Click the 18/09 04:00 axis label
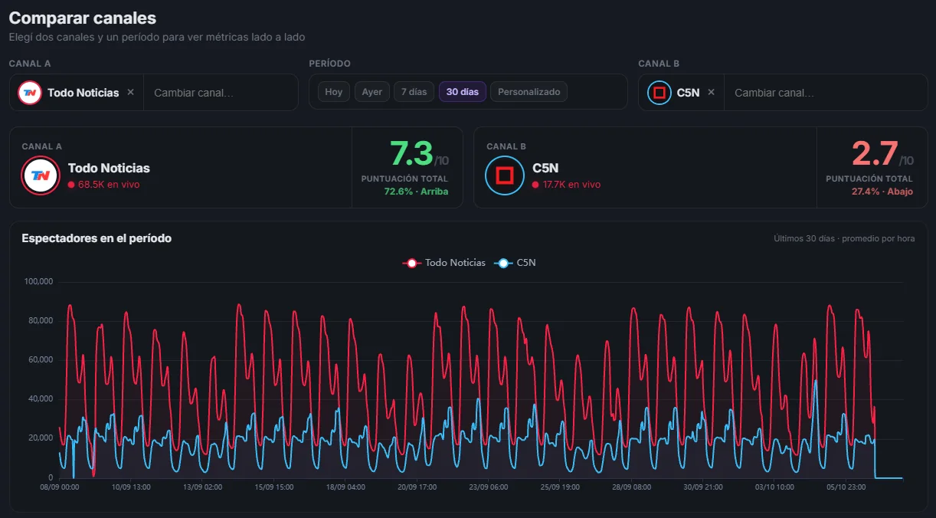936x518 pixels. point(345,487)
